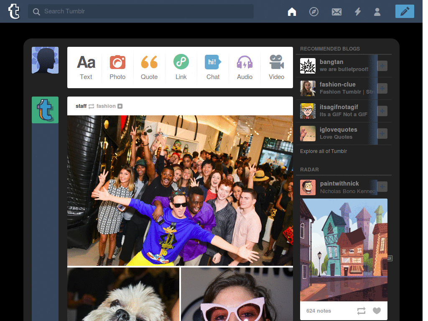Screen dimensions: 428x321
Task: Click the staff blog avatar
Action: coord(45,110)
